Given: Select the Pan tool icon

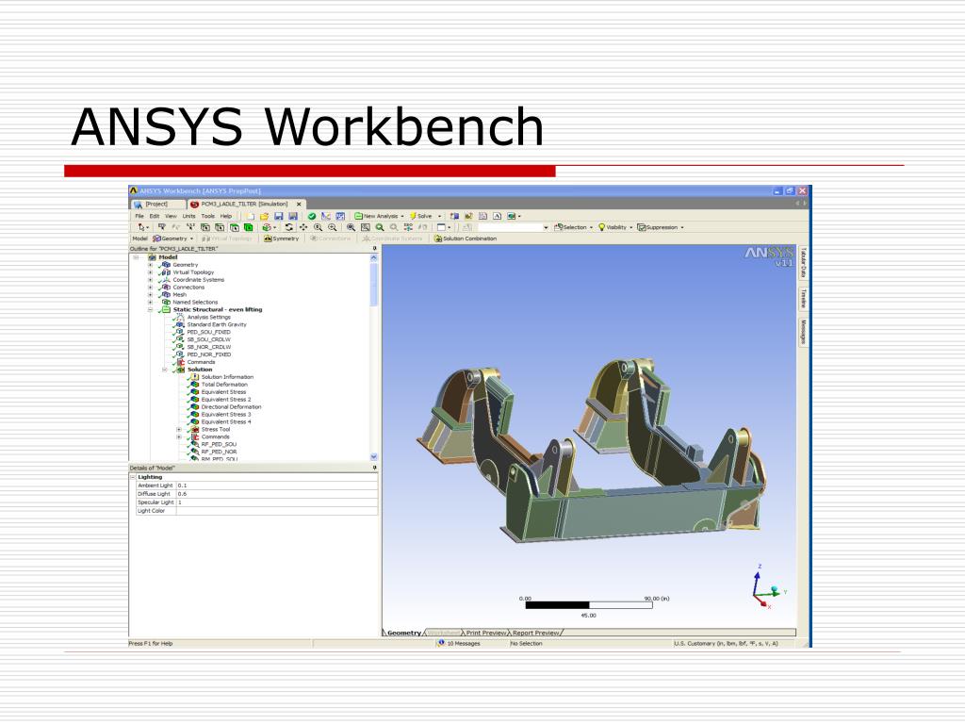Looking at the screenshot, I should [303, 227].
